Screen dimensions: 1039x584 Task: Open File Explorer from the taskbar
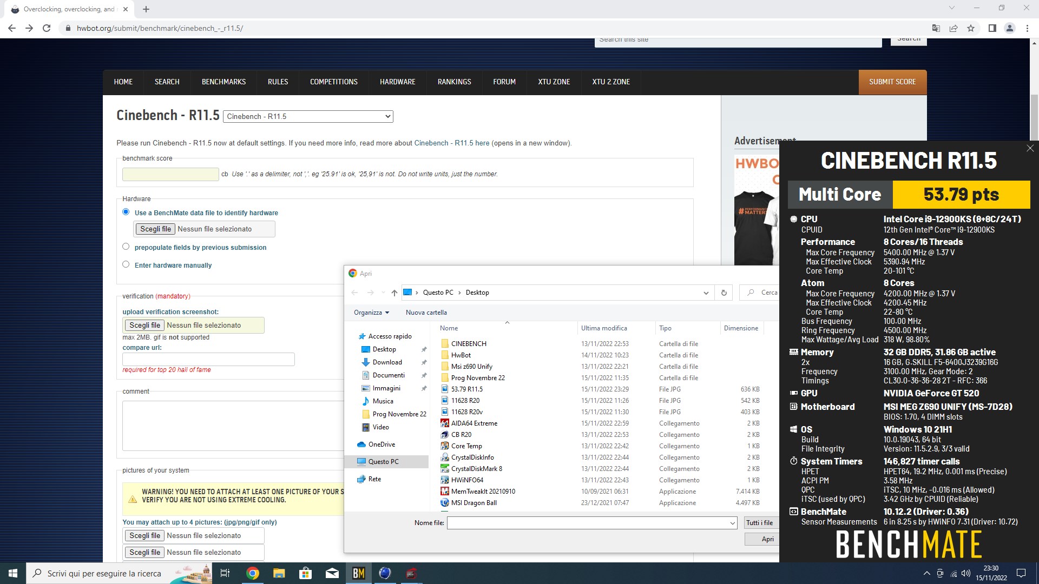coord(279,573)
